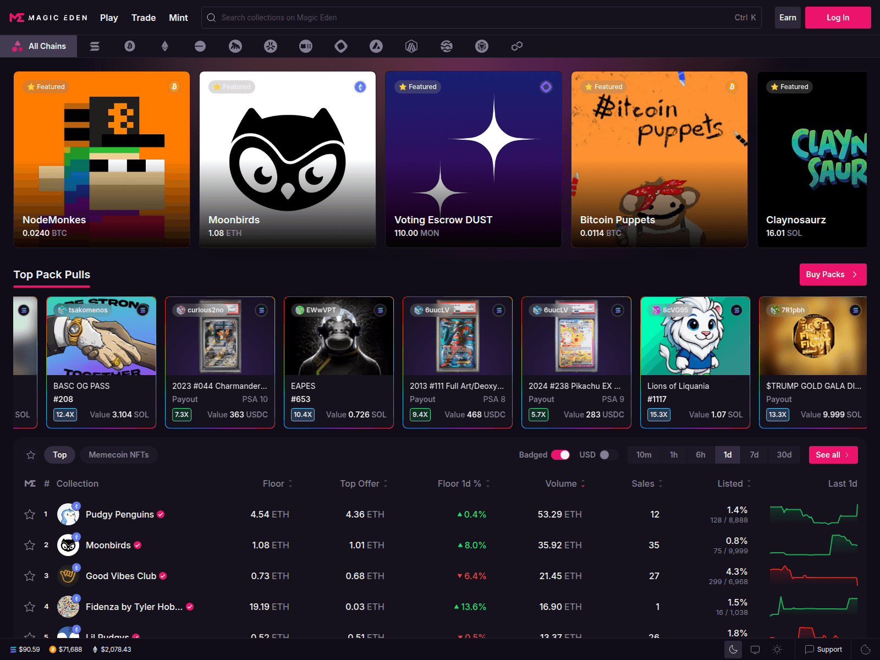Screen dimensions: 880x660
Task: Switch to dark theme moon icon
Action: (733, 650)
